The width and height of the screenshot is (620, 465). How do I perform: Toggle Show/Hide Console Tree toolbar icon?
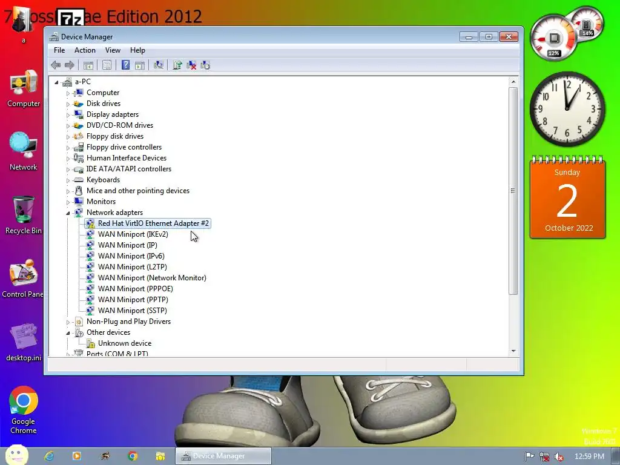tap(88, 65)
